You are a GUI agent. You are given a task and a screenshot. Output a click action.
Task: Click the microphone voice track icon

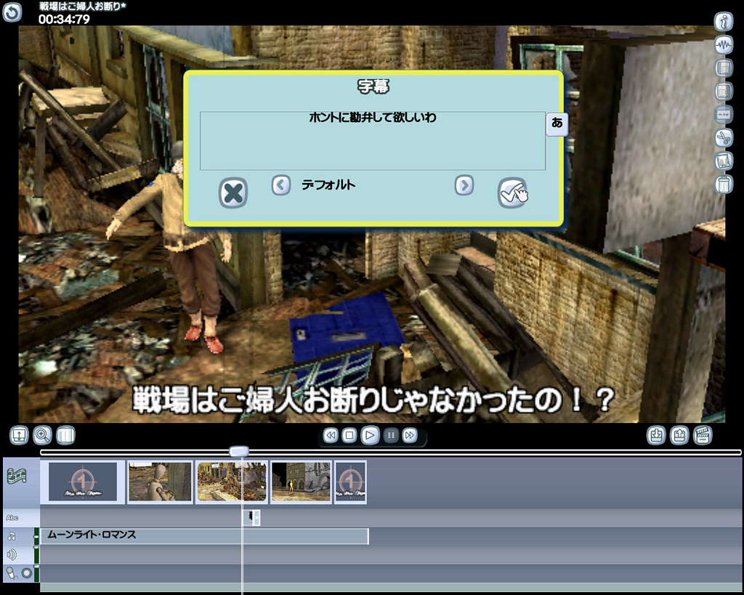11,573
